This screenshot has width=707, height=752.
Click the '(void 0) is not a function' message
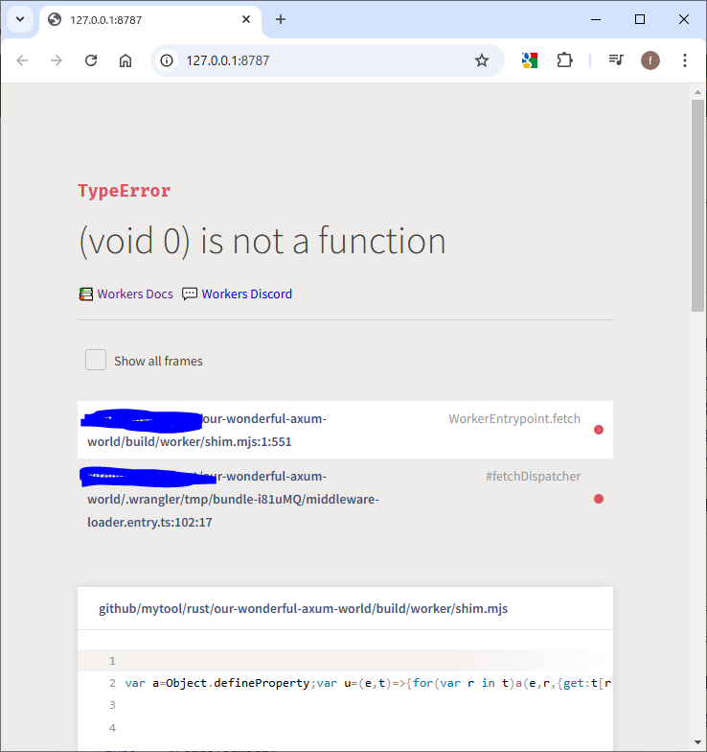pyautogui.click(x=262, y=241)
